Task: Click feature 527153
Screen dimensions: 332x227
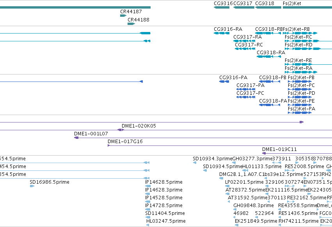Action: 305,178
